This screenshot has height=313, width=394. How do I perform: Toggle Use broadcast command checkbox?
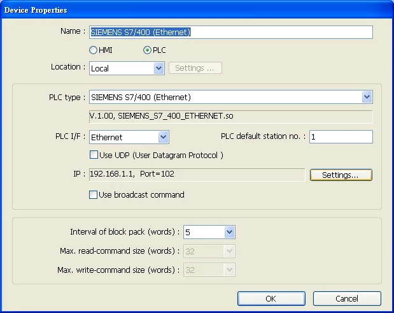pos(93,194)
